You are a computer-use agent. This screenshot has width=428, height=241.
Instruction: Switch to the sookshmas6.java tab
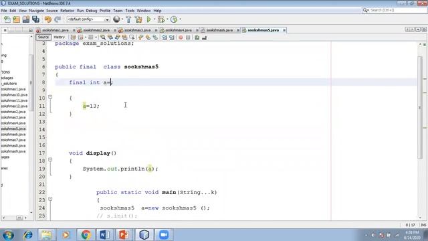coord(219,30)
